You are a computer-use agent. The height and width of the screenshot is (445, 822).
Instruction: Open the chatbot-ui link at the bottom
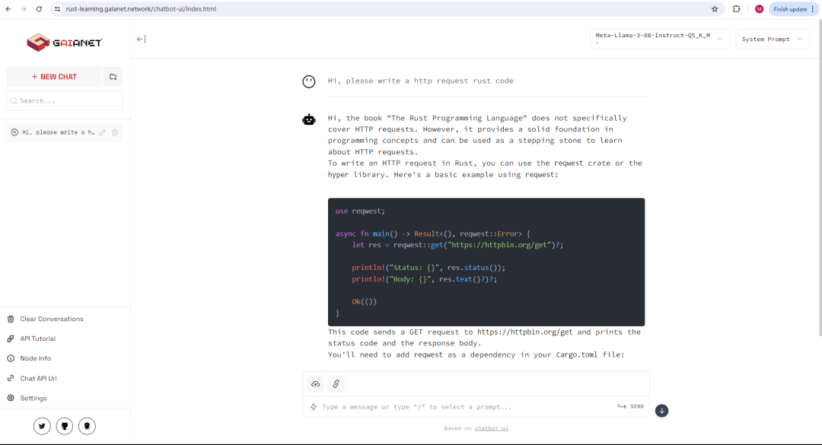[491, 428]
